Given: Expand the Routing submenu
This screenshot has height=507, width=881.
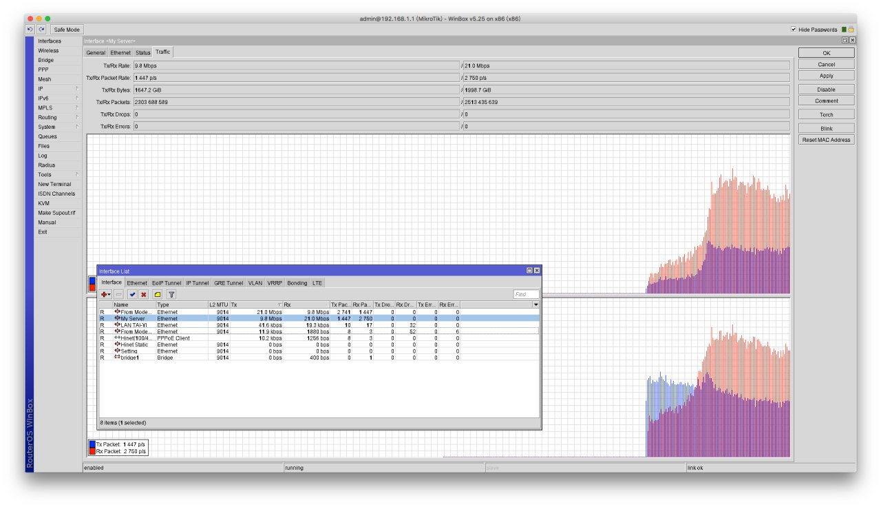Looking at the screenshot, I should [59, 118].
